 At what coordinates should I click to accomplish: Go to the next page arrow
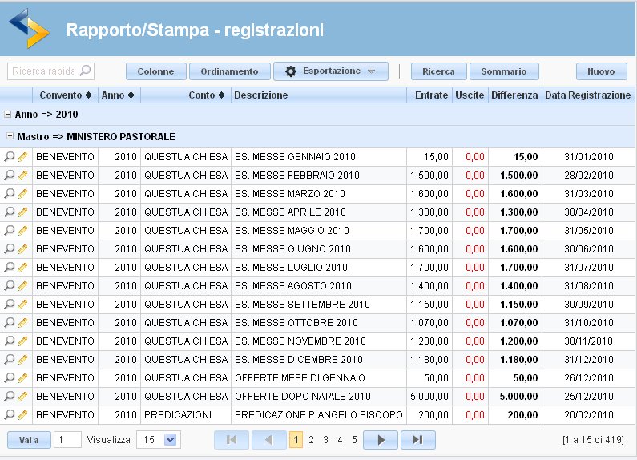pos(381,440)
